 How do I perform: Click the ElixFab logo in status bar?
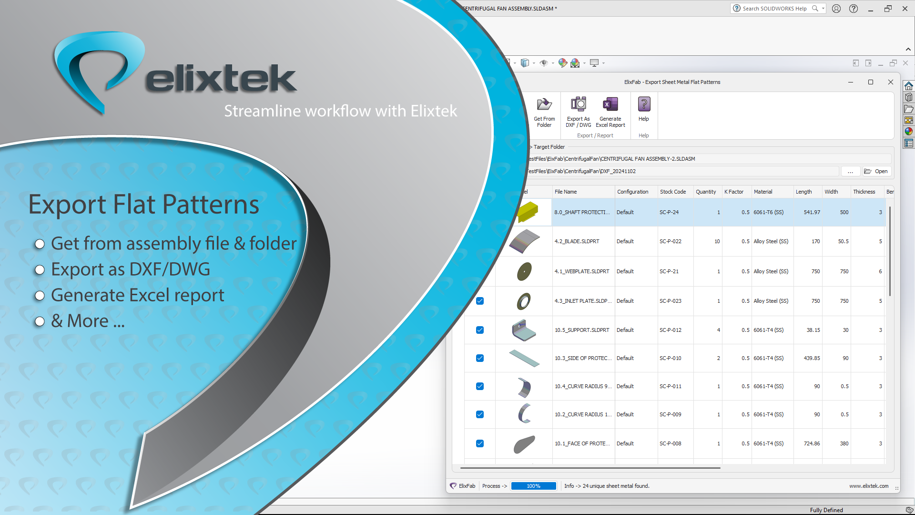[x=453, y=486]
